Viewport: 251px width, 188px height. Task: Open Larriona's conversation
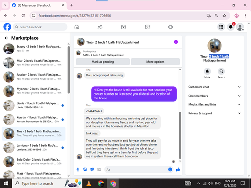(x=34, y=147)
